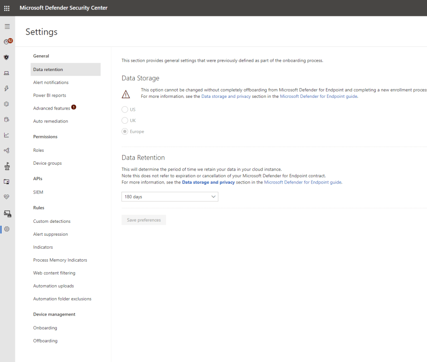The width and height of the screenshot is (427, 362).
Task: Expand the hamburger navigation menu
Action: click(x=7, y=26)
